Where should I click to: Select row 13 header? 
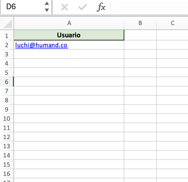[7, 146]
